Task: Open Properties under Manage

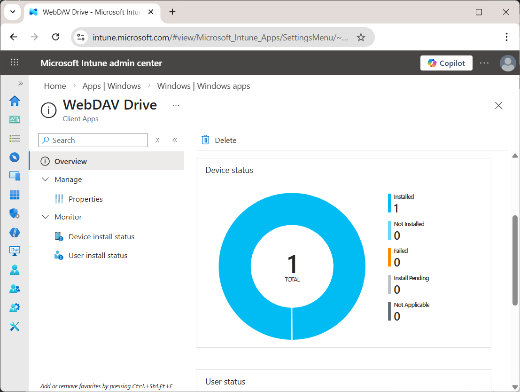Action: (x=86, y=199)
